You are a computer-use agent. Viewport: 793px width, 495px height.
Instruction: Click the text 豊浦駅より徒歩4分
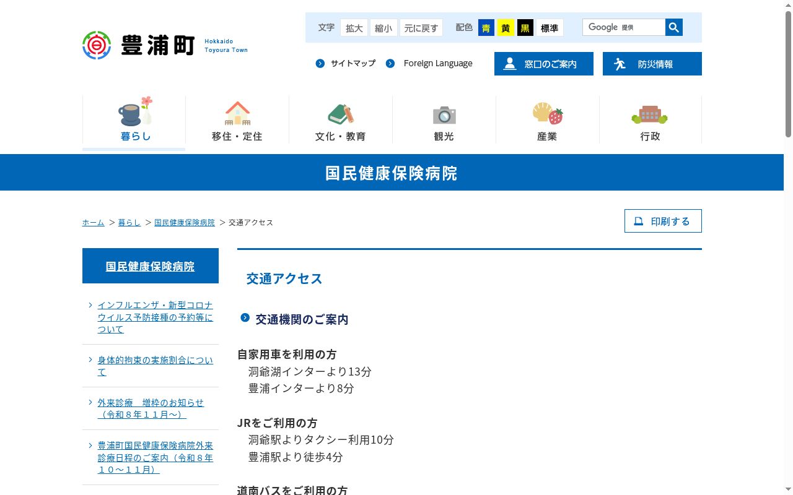click(296, 457)
